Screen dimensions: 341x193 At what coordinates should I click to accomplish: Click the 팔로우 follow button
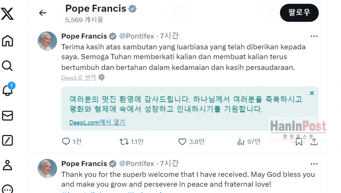(x=299, y=13)
